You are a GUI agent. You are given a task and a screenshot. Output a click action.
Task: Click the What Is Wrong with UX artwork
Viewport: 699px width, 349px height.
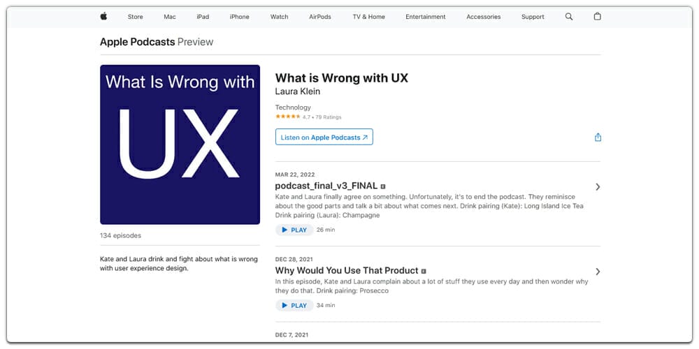[180, 144]
